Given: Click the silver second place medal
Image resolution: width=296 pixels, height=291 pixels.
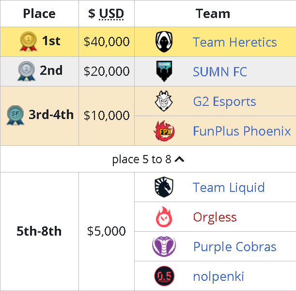Looking at the screenshot, I should coord(26,71).
